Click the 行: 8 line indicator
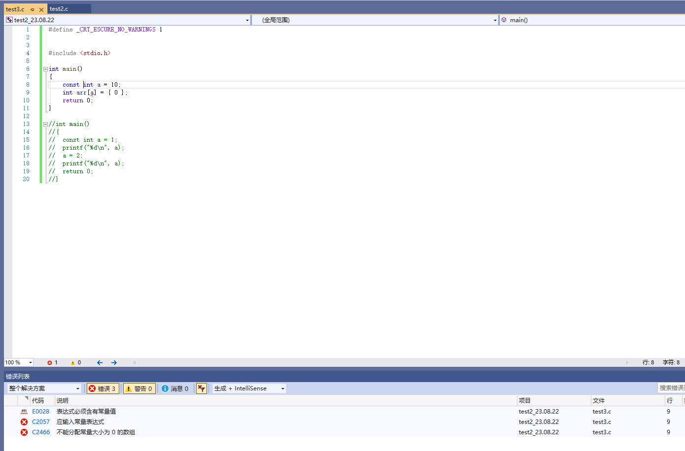The image size is (685, 451). tap(648, 362)
